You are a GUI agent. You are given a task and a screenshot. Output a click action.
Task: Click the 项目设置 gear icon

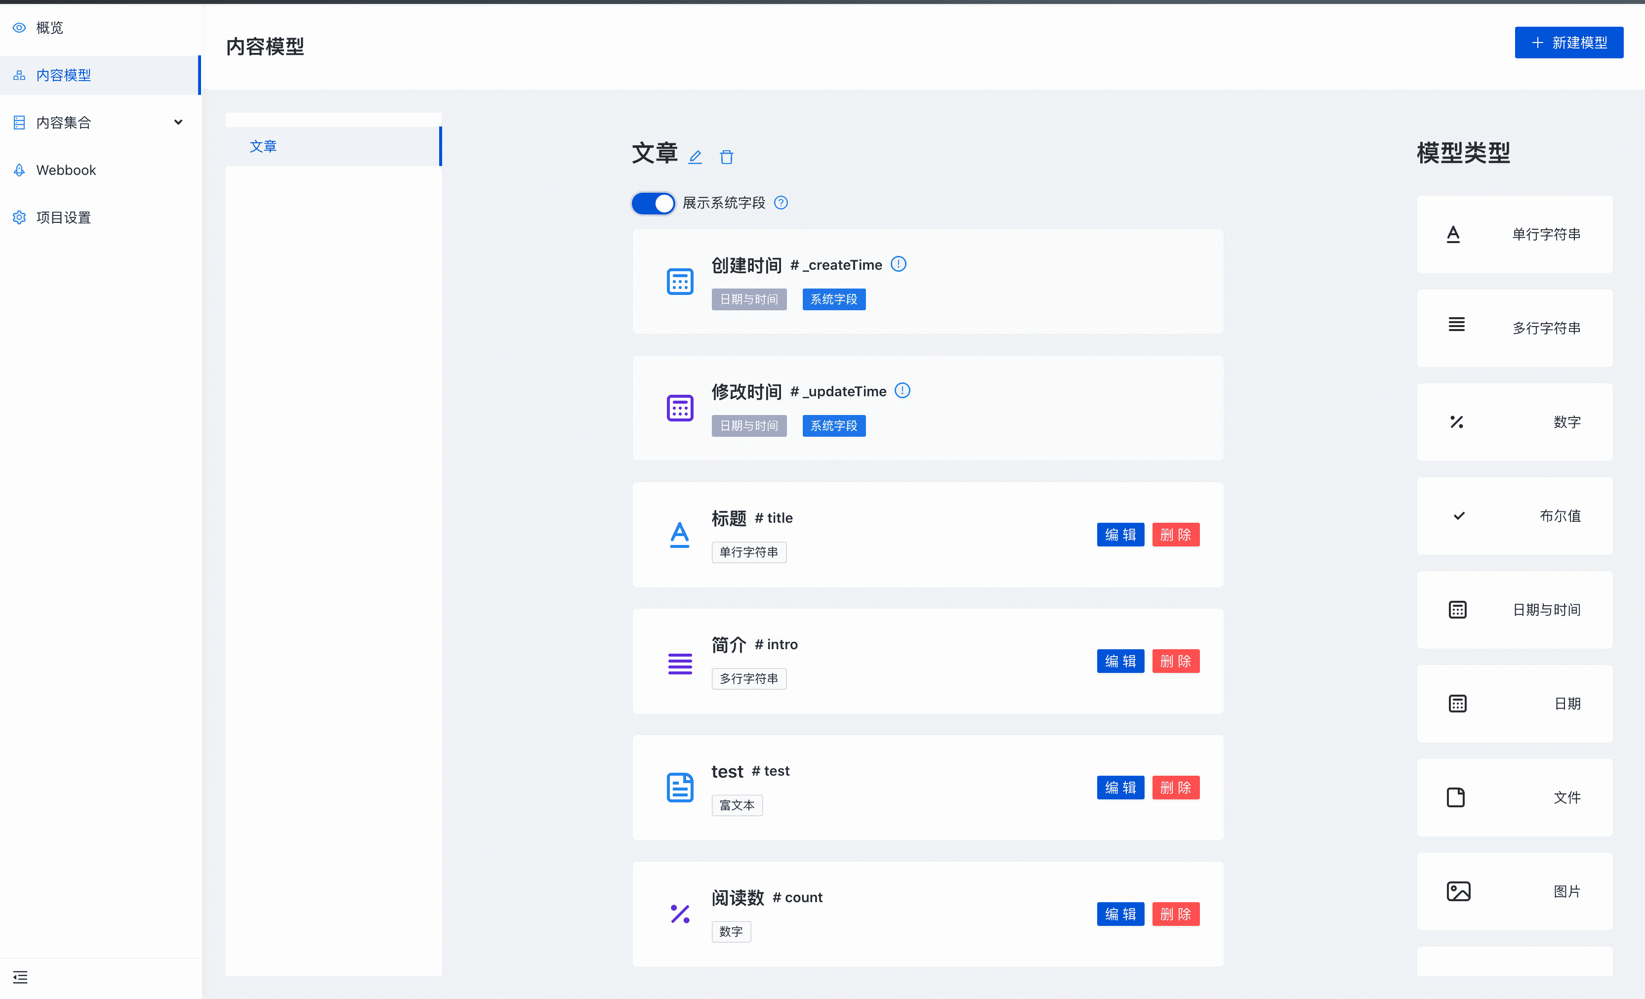(19, 217)
